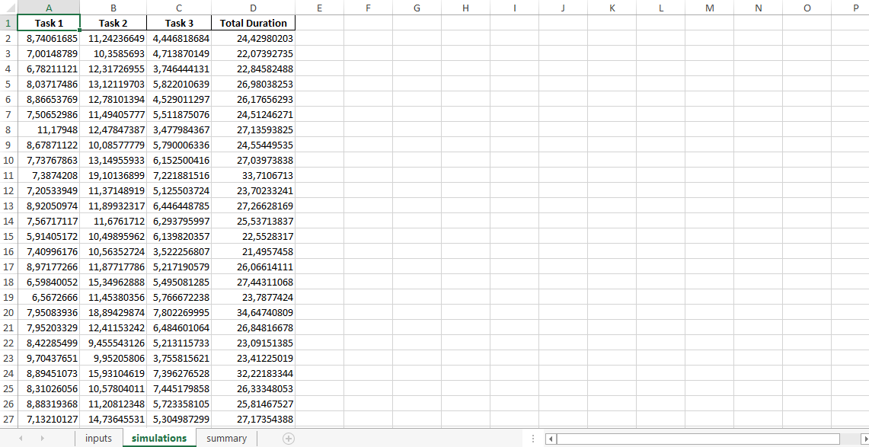
Task: Click the Task 3 header cell
Action: (x=179, y=23)
